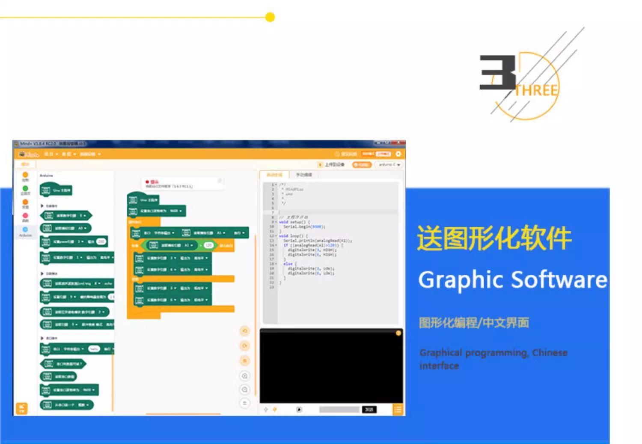
Task: Collapse the first block section triangle in palette
Action: point(42,206)
